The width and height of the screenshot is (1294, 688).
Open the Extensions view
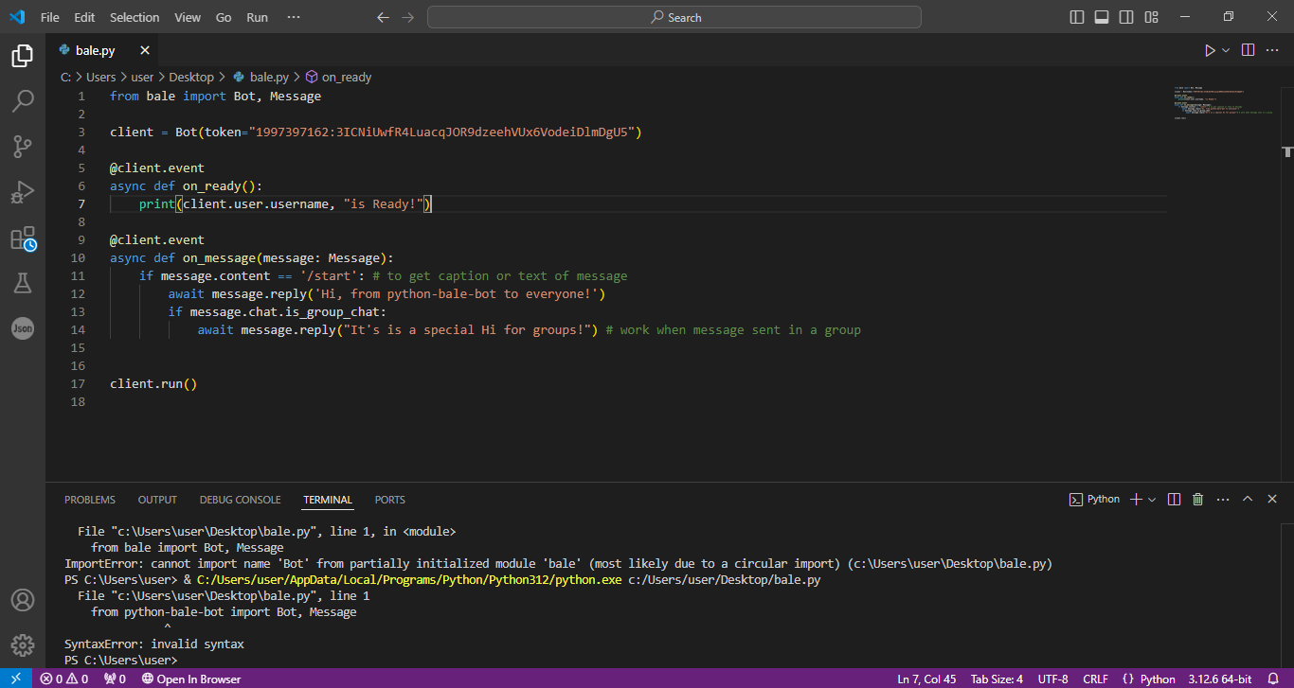pos(23,238)
